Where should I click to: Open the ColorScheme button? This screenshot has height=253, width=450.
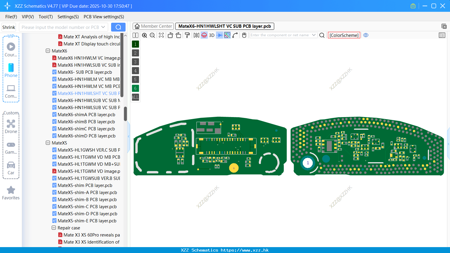point(344,35)
